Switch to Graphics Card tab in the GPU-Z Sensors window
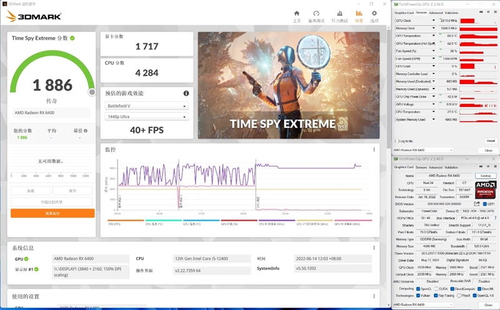Screen dimensions: 500x310 [404, 12]
